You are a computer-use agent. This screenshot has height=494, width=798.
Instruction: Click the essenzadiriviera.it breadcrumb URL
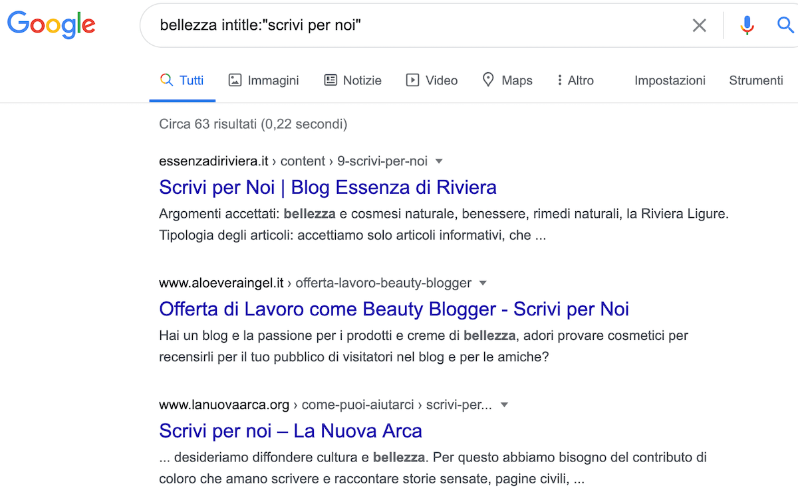[293, 161]
